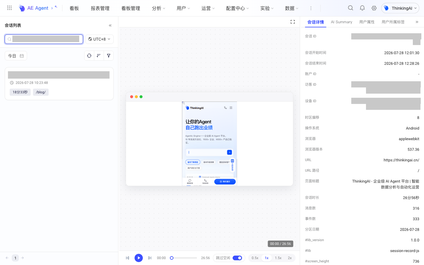Play the session recording
Viewport: 424px width, 265px height.
point(139,258)
